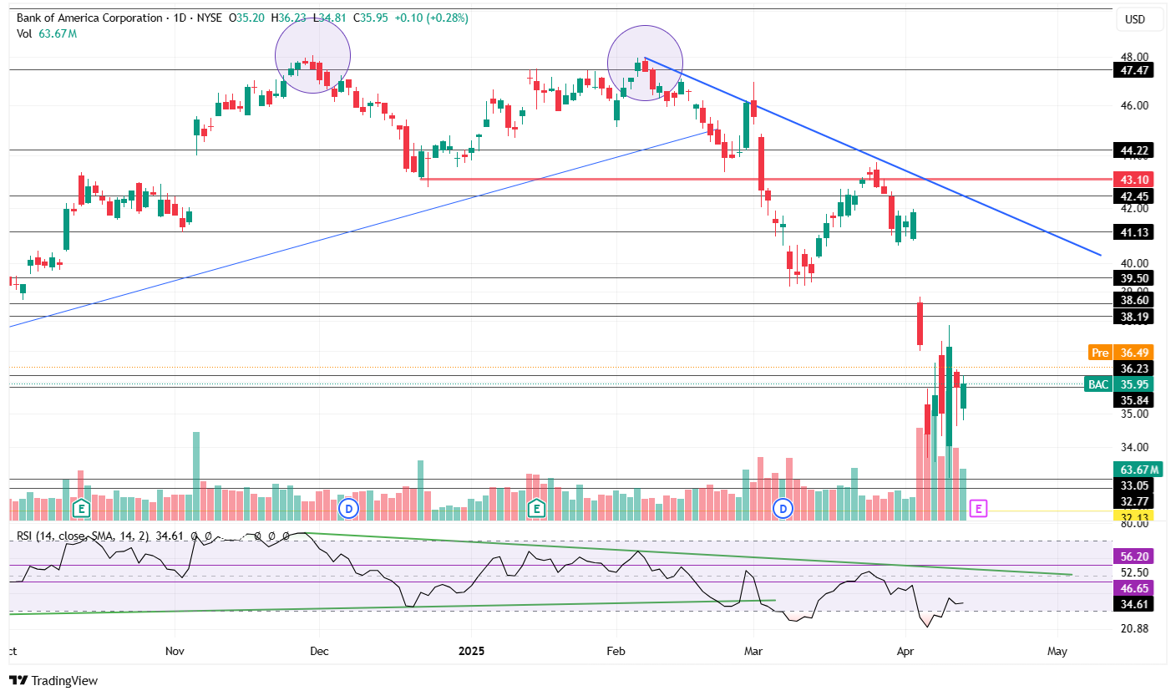Click the C35.95 close value in the legend
1176x696 pixels.
pyautogui.click(x=371, y=18)
